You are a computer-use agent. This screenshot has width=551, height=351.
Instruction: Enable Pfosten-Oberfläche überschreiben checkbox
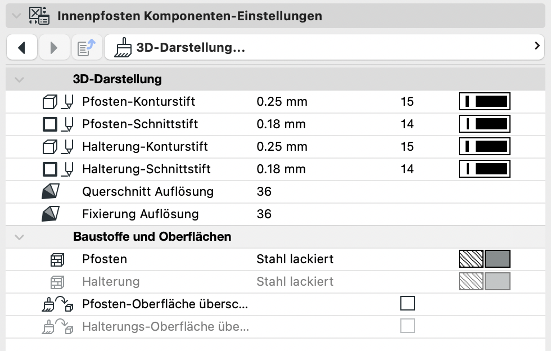coord(408,304)
